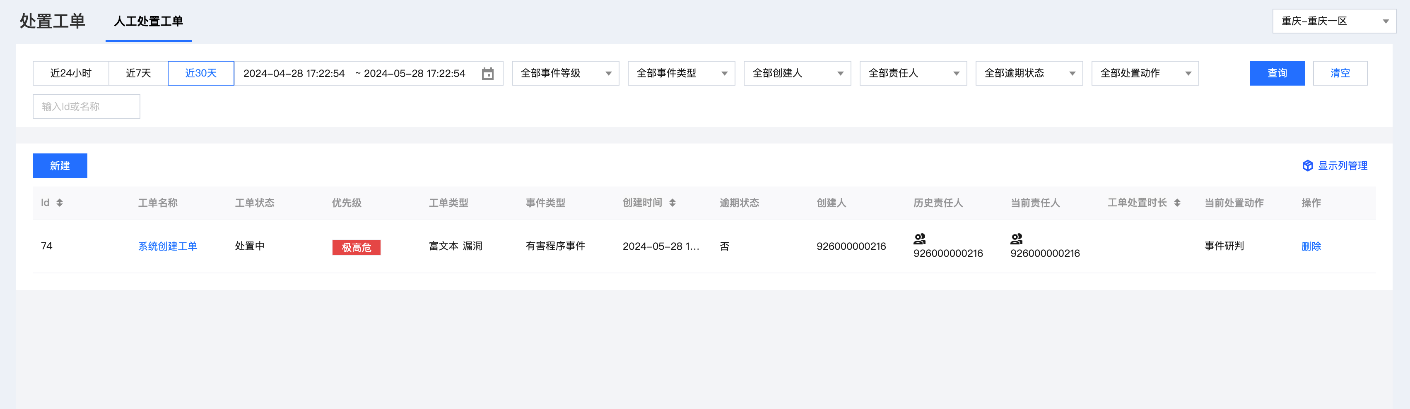This screenshot has height=409, width=1410.
Task: Open the 全部责任人 dropdown
Action: click(x=913, y=73)
